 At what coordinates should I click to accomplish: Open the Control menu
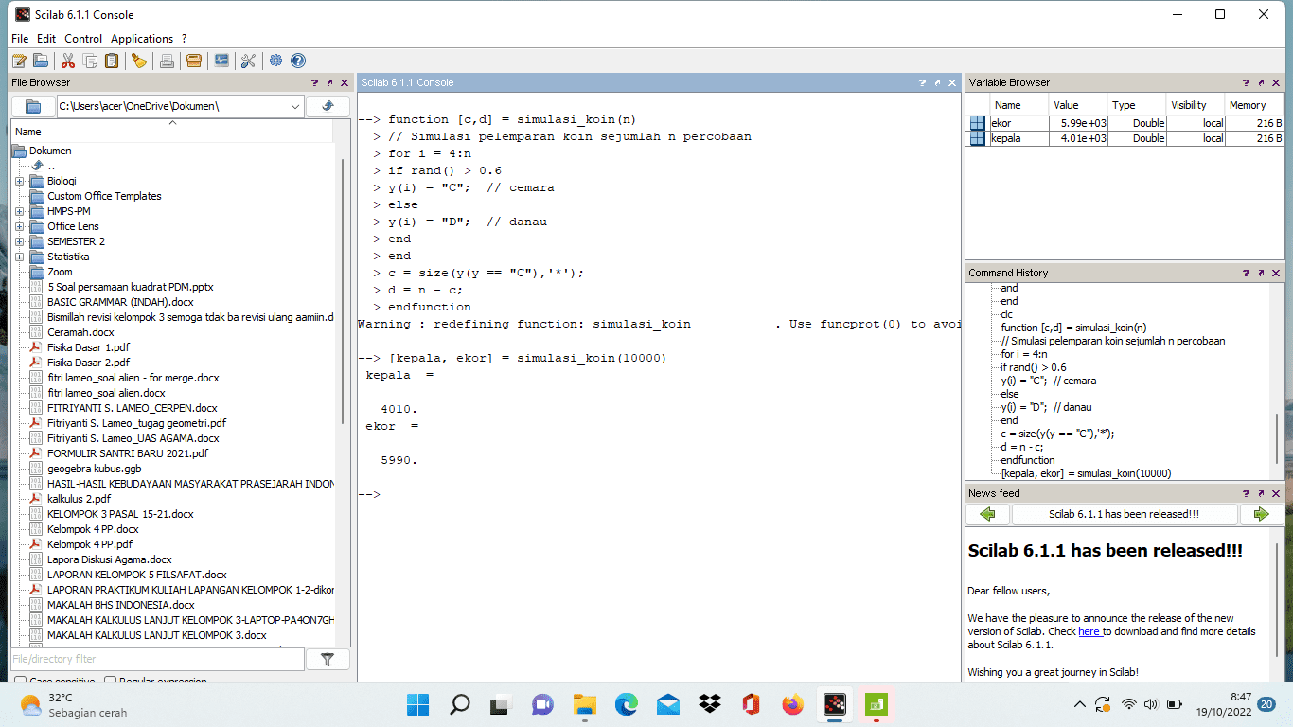point(83,39)
